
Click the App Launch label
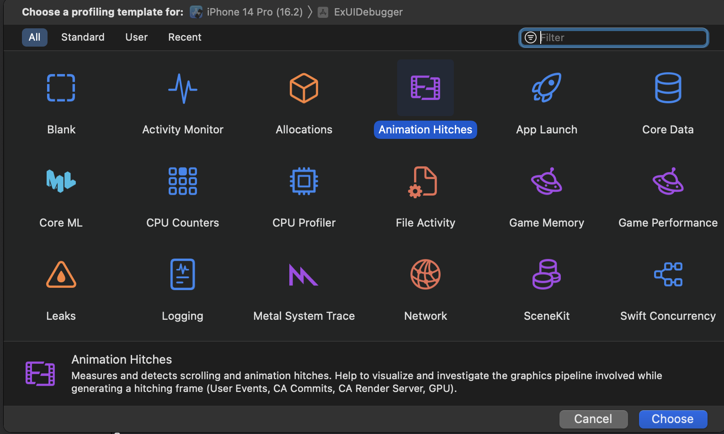pos(547,130)
